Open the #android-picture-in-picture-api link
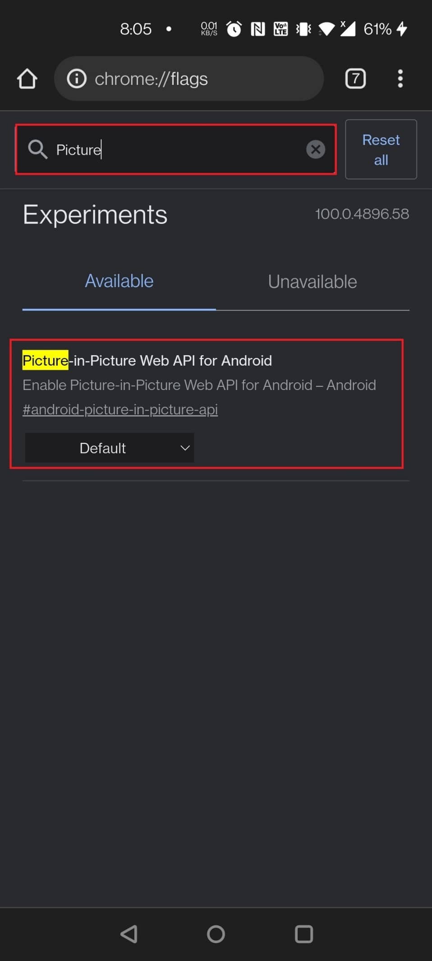Image resolution: width=432 pixels, height=961 pixels. click(x=120, y=409)
